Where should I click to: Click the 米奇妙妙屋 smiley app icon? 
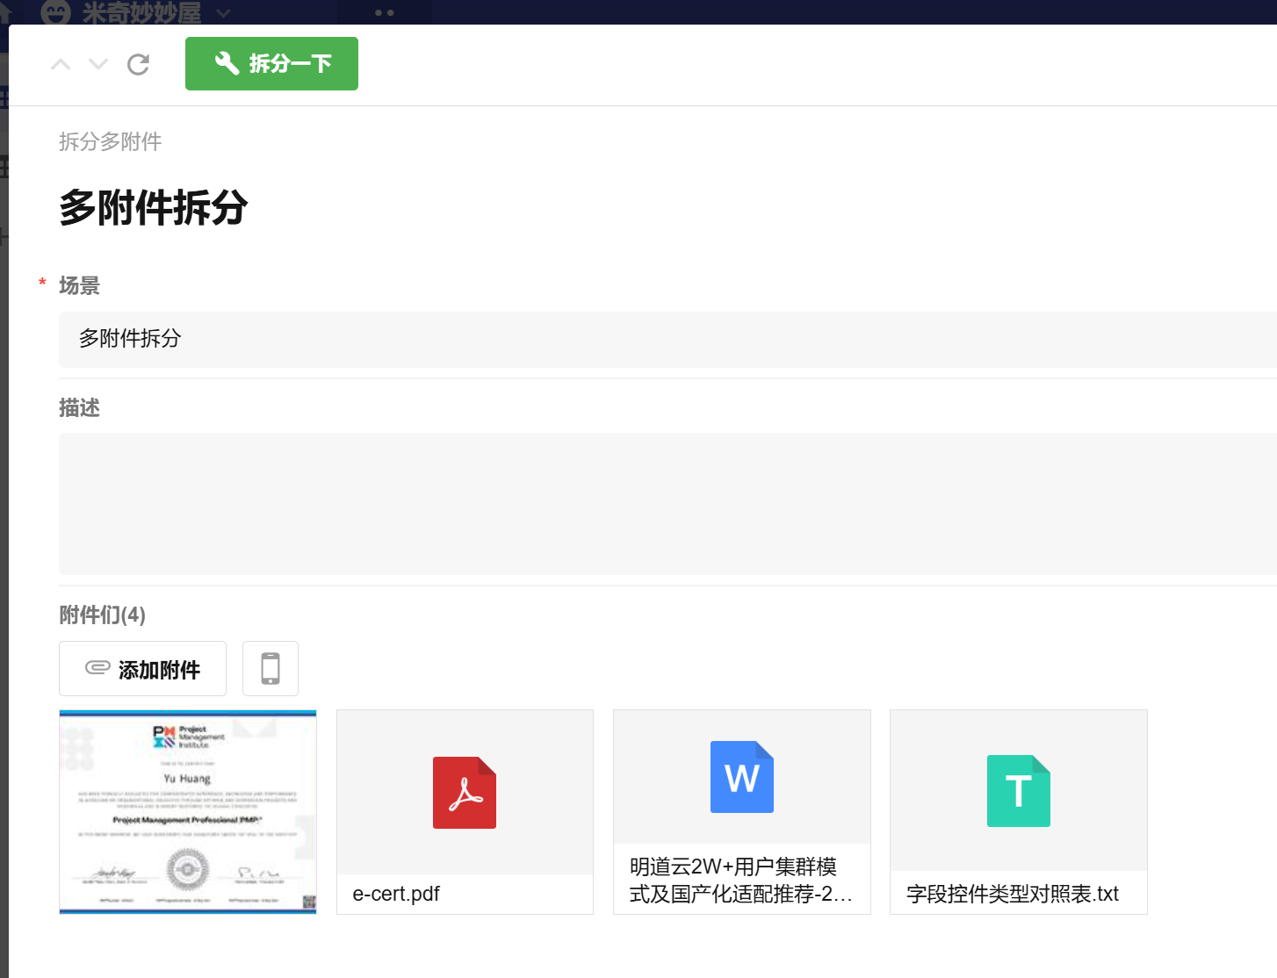pyautogui.click(x=55, y=12)
